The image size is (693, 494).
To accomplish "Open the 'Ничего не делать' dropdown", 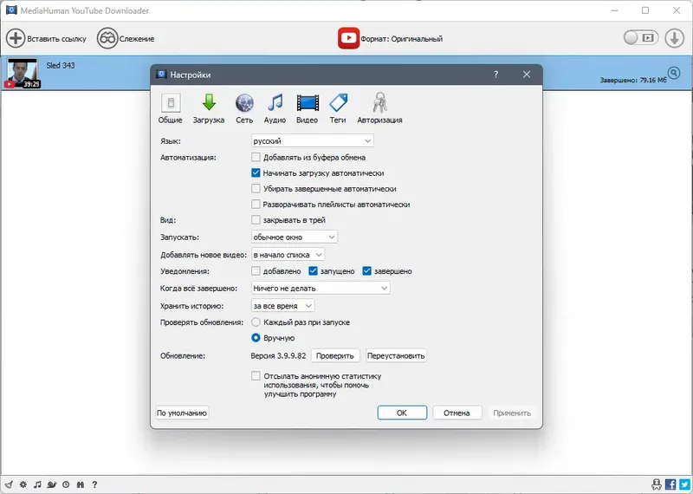I will click(x=321, y=289).
